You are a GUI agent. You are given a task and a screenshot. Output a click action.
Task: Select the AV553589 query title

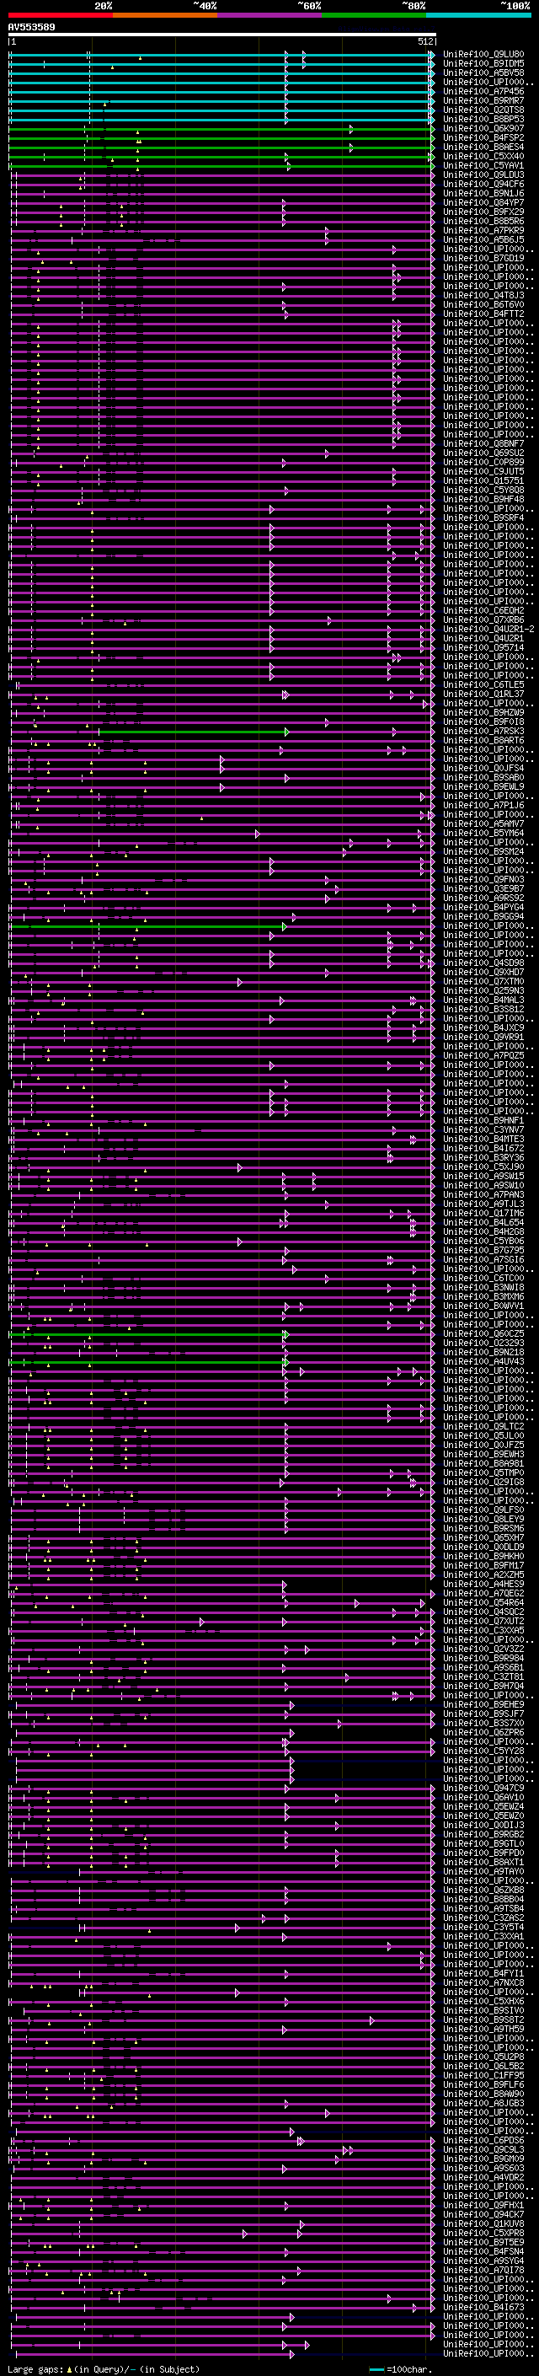(31, 28)
